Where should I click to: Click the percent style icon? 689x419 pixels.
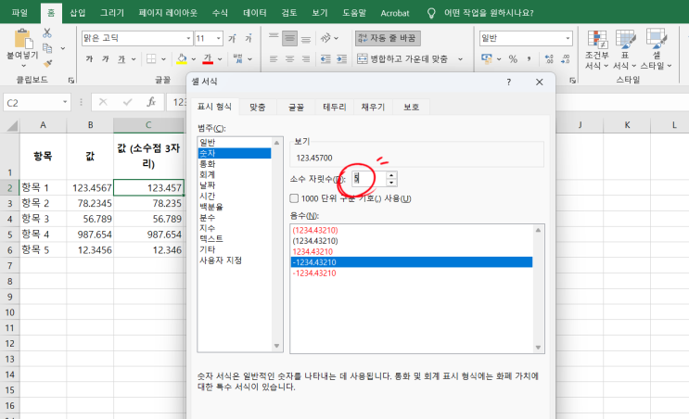coord(513,58)
